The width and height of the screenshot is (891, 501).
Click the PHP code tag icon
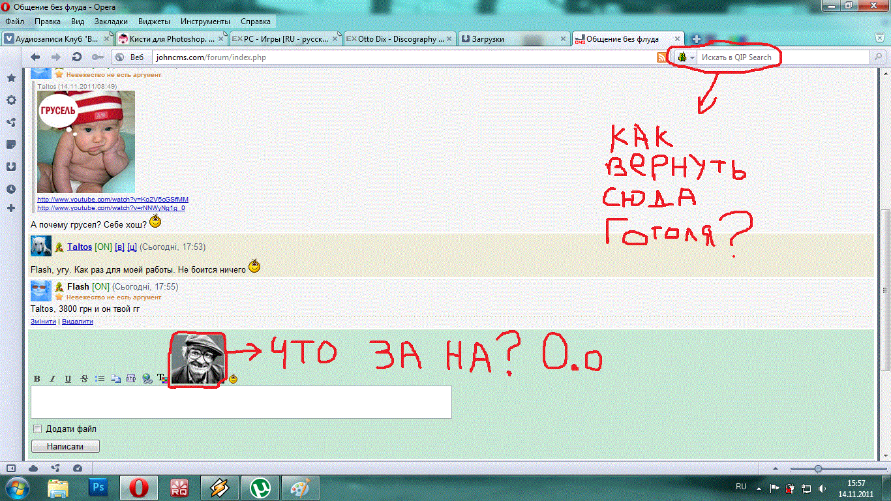click(130, 378)
